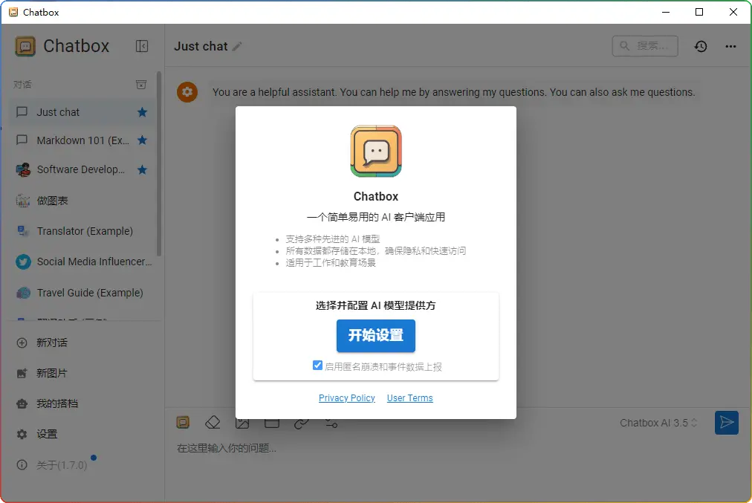Click the sidebar conversation list scrollbar
The height and width of the screenshot is (503, 752).
[x=159, y=163]
